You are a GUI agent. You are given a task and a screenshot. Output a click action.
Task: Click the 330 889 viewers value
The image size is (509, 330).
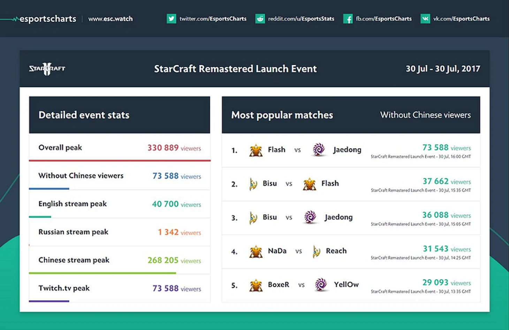coord(174,148)
